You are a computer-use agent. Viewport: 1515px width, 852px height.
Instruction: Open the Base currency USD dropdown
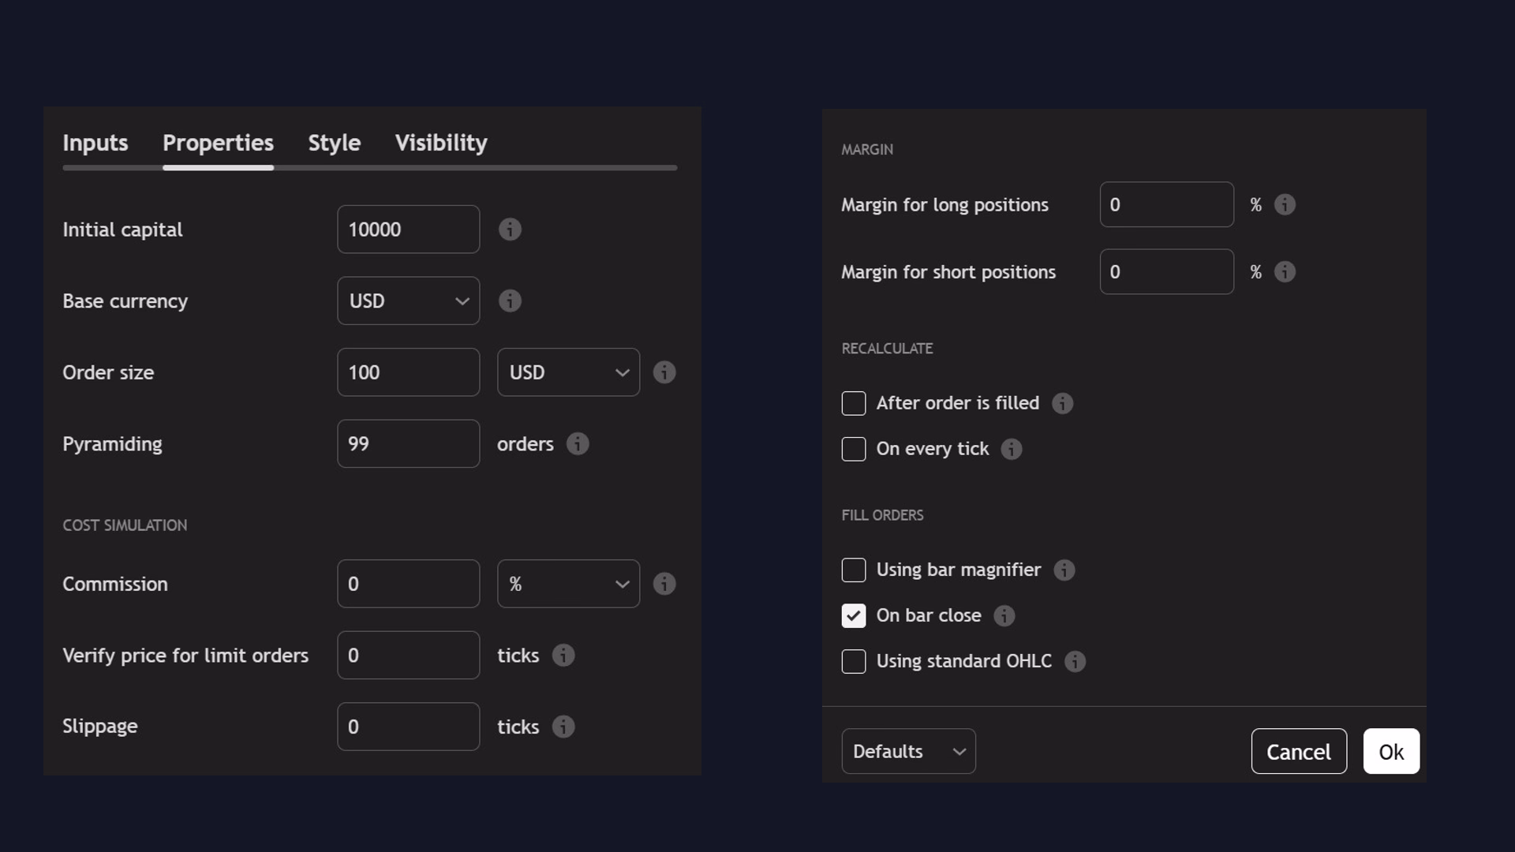[409, 301]
